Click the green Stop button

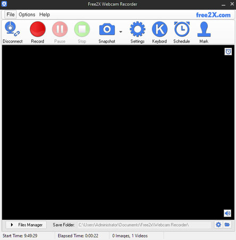coord(82,29)
